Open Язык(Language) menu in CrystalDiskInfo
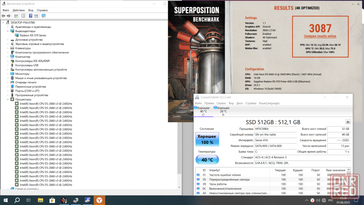364x205 pixels. coord(269,103)
